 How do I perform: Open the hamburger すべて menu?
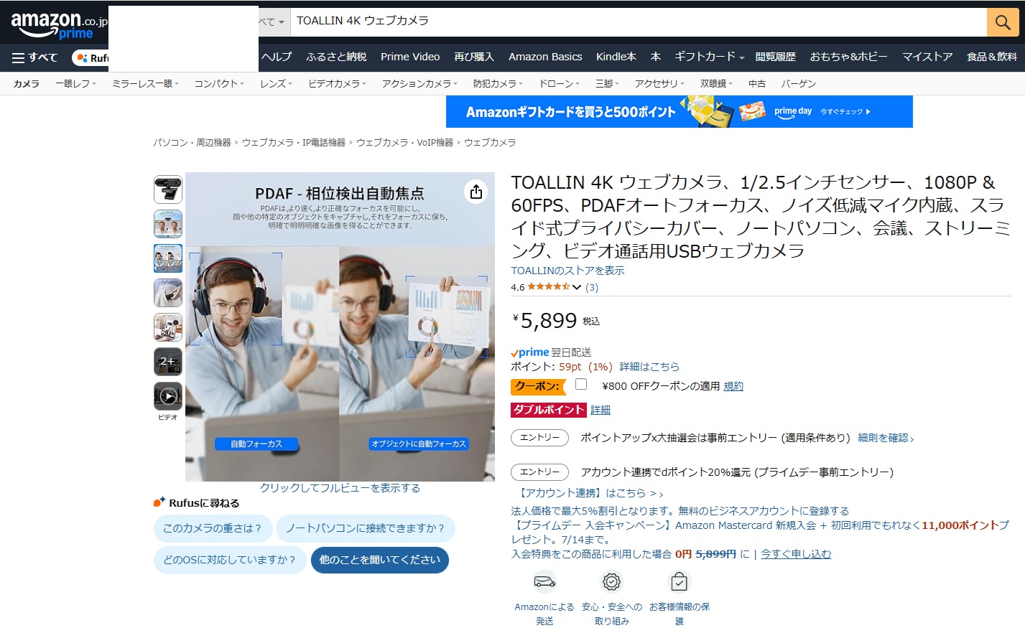34,57
